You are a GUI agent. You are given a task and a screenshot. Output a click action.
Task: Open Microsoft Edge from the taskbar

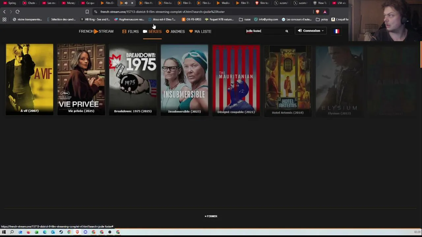pos(45,232)
